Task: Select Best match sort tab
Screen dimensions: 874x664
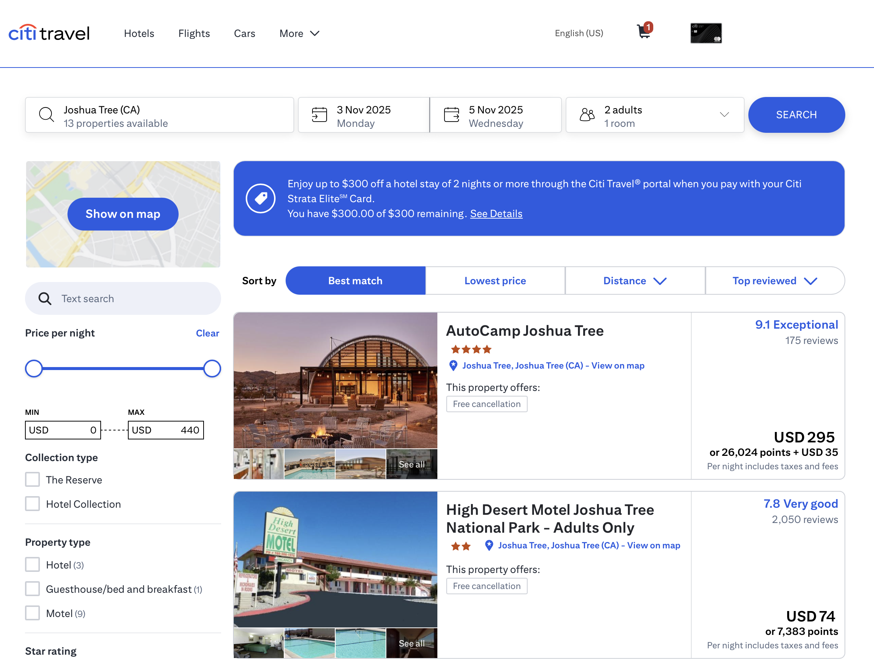Action: click(355, 281)
